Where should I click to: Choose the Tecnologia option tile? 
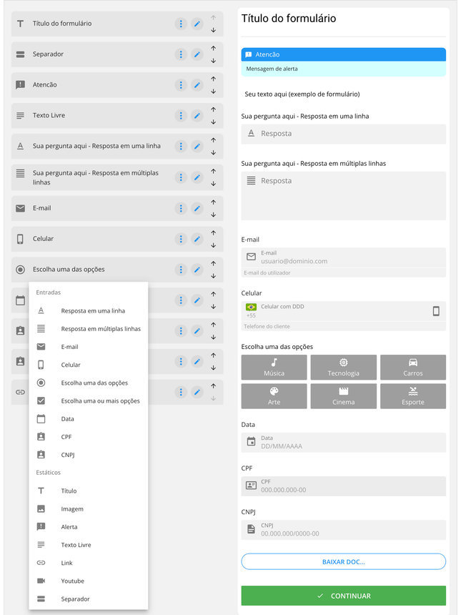343,367
